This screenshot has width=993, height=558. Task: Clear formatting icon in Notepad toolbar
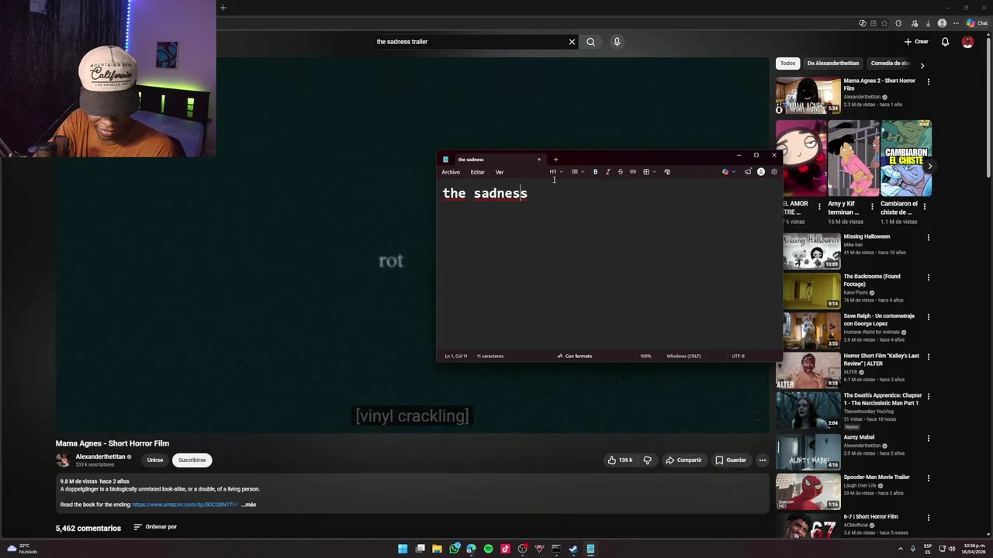(666, 172)
